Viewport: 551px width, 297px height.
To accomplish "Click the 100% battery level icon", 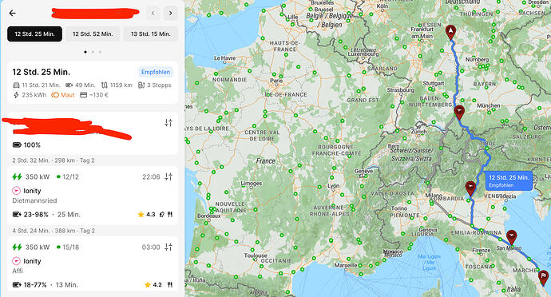I will coord(17,145).
